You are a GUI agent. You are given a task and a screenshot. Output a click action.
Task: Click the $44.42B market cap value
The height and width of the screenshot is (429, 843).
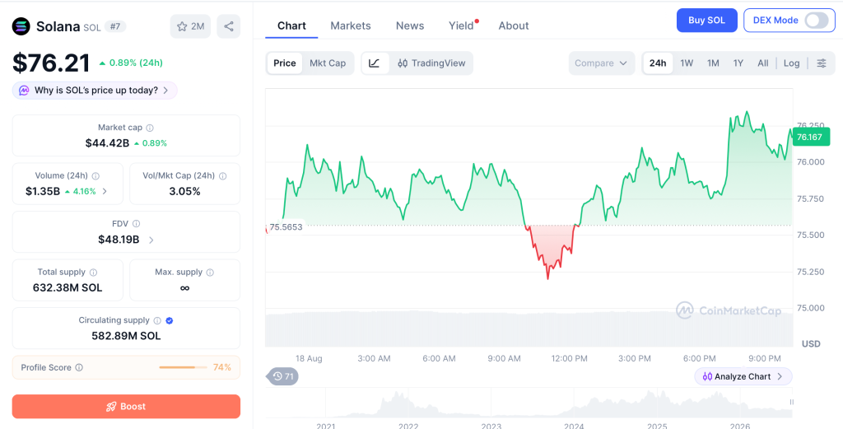point(107,143)
